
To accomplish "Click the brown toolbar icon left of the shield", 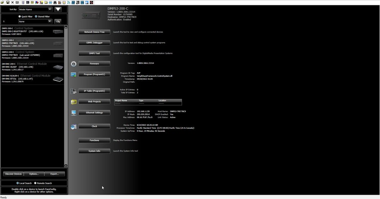I will (60, 2).
